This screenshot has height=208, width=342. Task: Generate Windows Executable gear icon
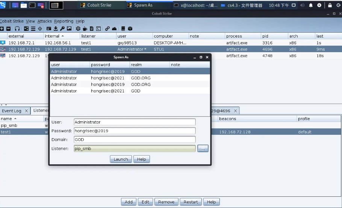click(78, 29)
